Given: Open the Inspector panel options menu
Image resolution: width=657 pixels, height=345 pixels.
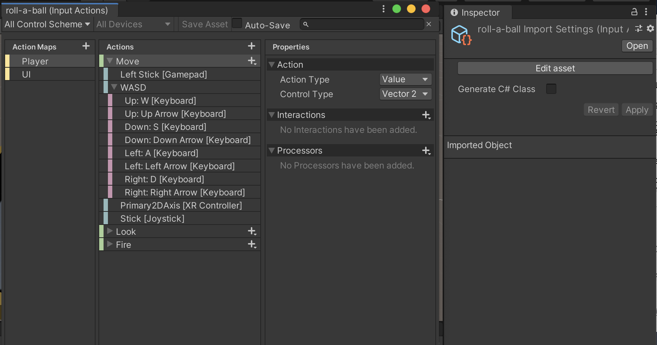Looking at the screenshot, I should [x=646, y=12].
